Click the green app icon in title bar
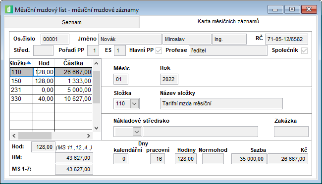The width and height of the screenshot is (322, 184). (8, 9)
